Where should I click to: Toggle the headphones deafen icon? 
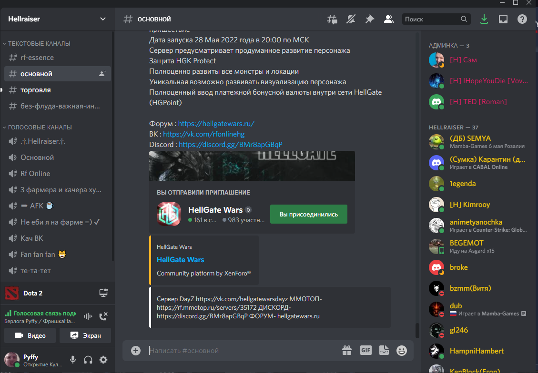[88, 359]
